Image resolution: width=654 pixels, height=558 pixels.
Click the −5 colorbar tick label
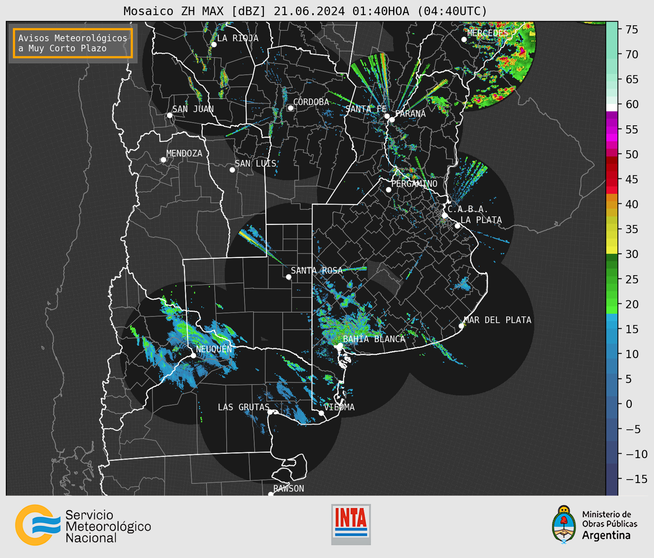pos(633,429)
